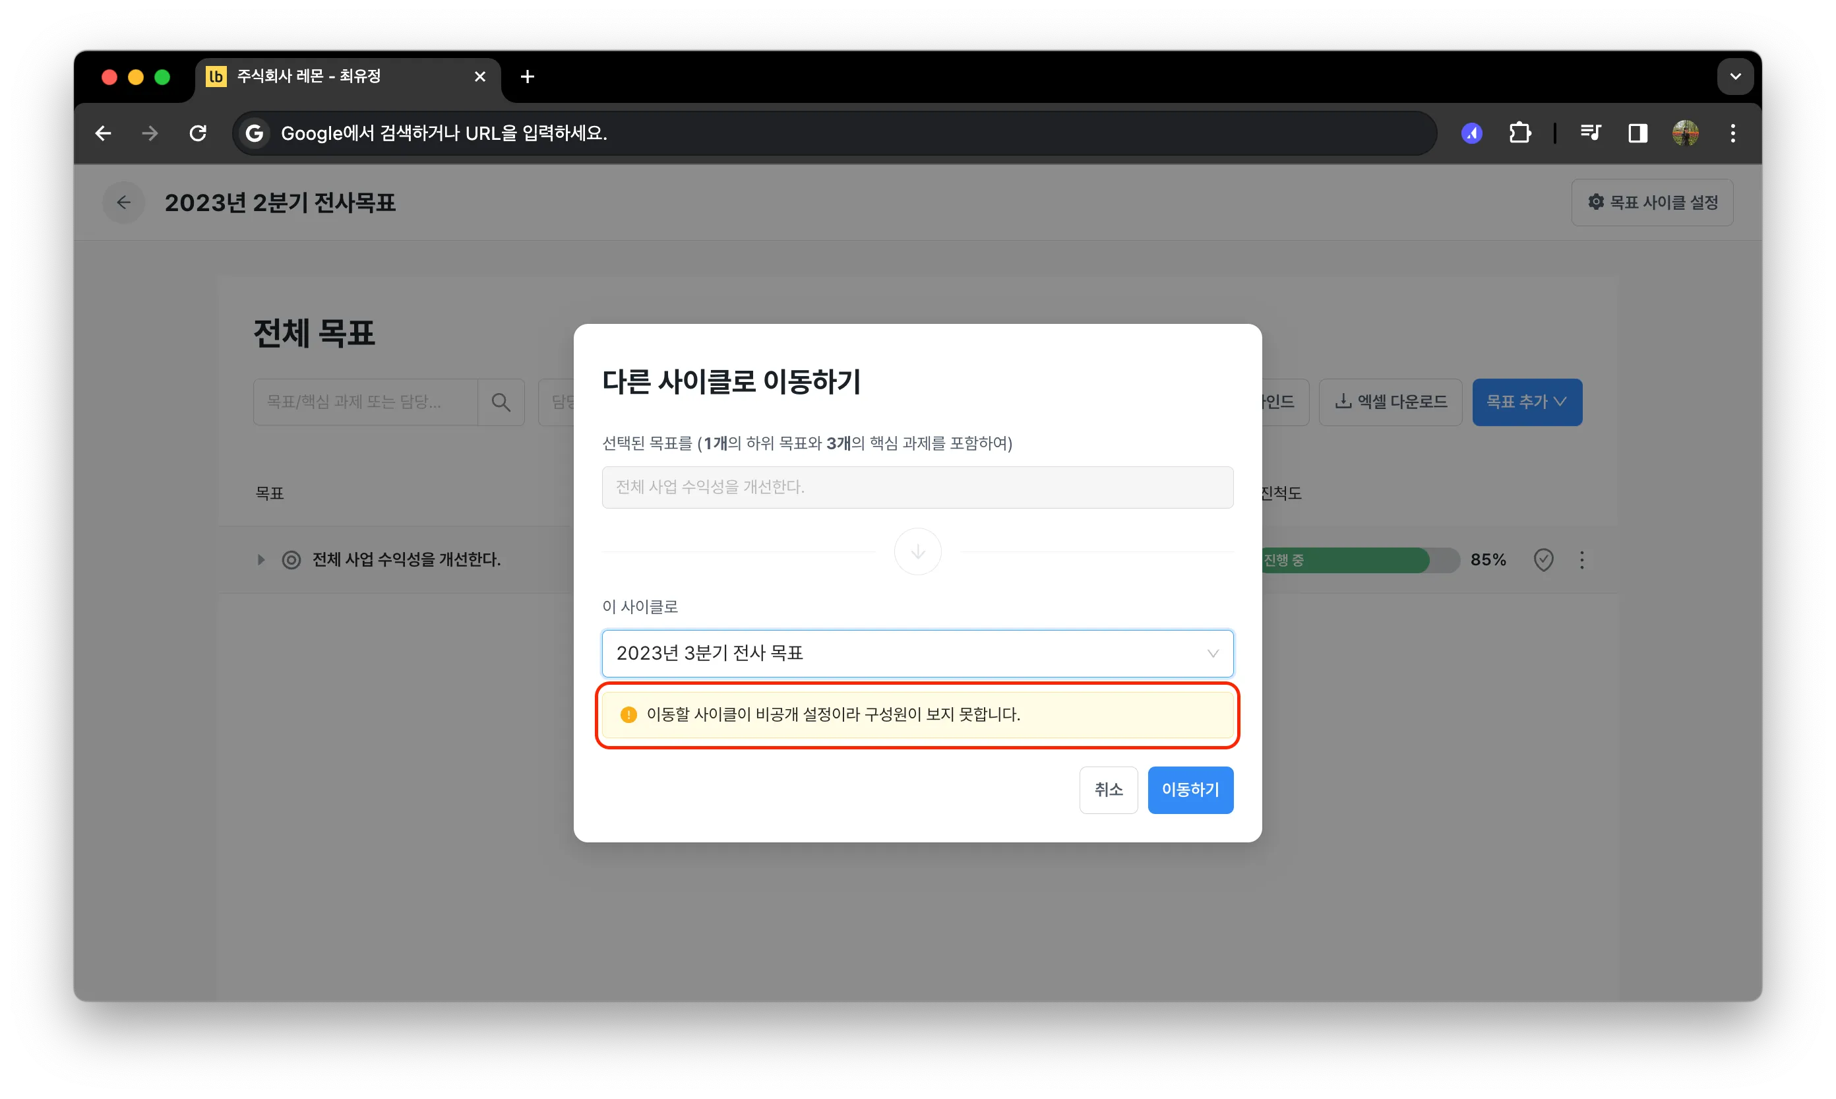The height and width of the screenshot is (1099, 1836).
Task: Open 목표 사이클 설정 settings
Action: tap(1651, 202)
